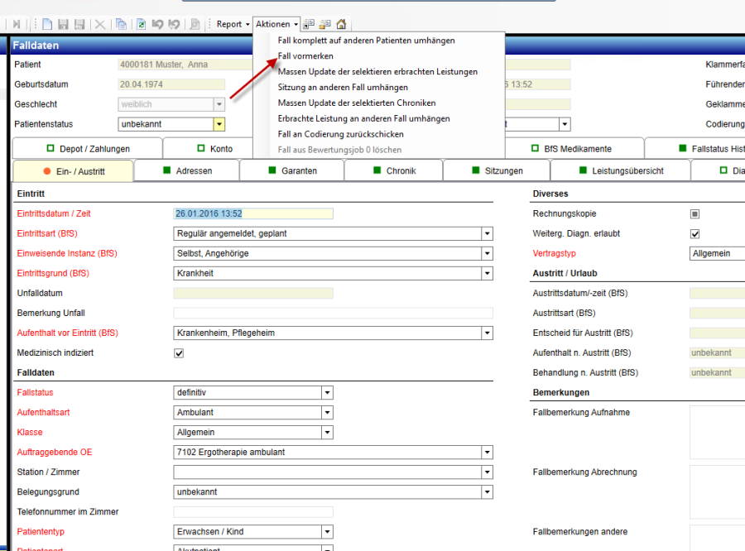Click the green refresh icon
Screen dimensions: 745x551
point(142,25)
